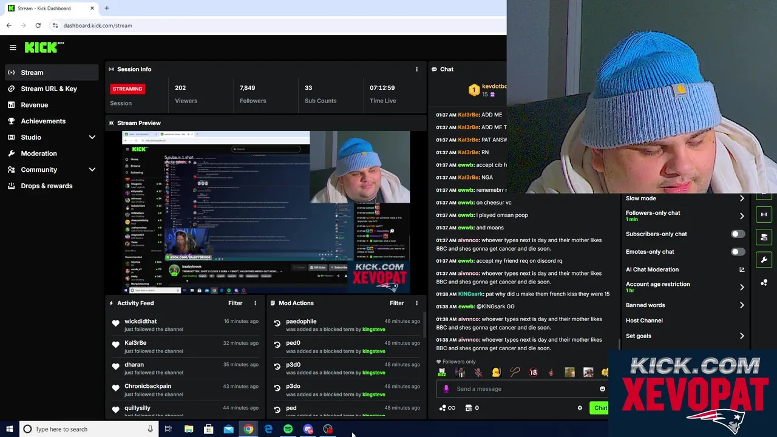Open File Explorer from the taskbar
Viewport: 777px width, 437px height.
click(189, 429)
